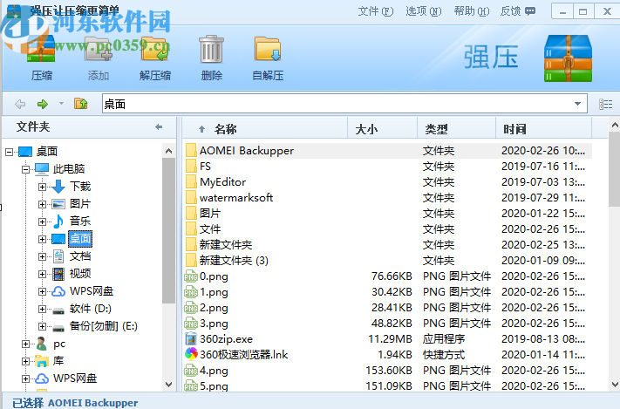
Task: Click the 解压缩 extract toolbar icon
Action: click(154, 49)
